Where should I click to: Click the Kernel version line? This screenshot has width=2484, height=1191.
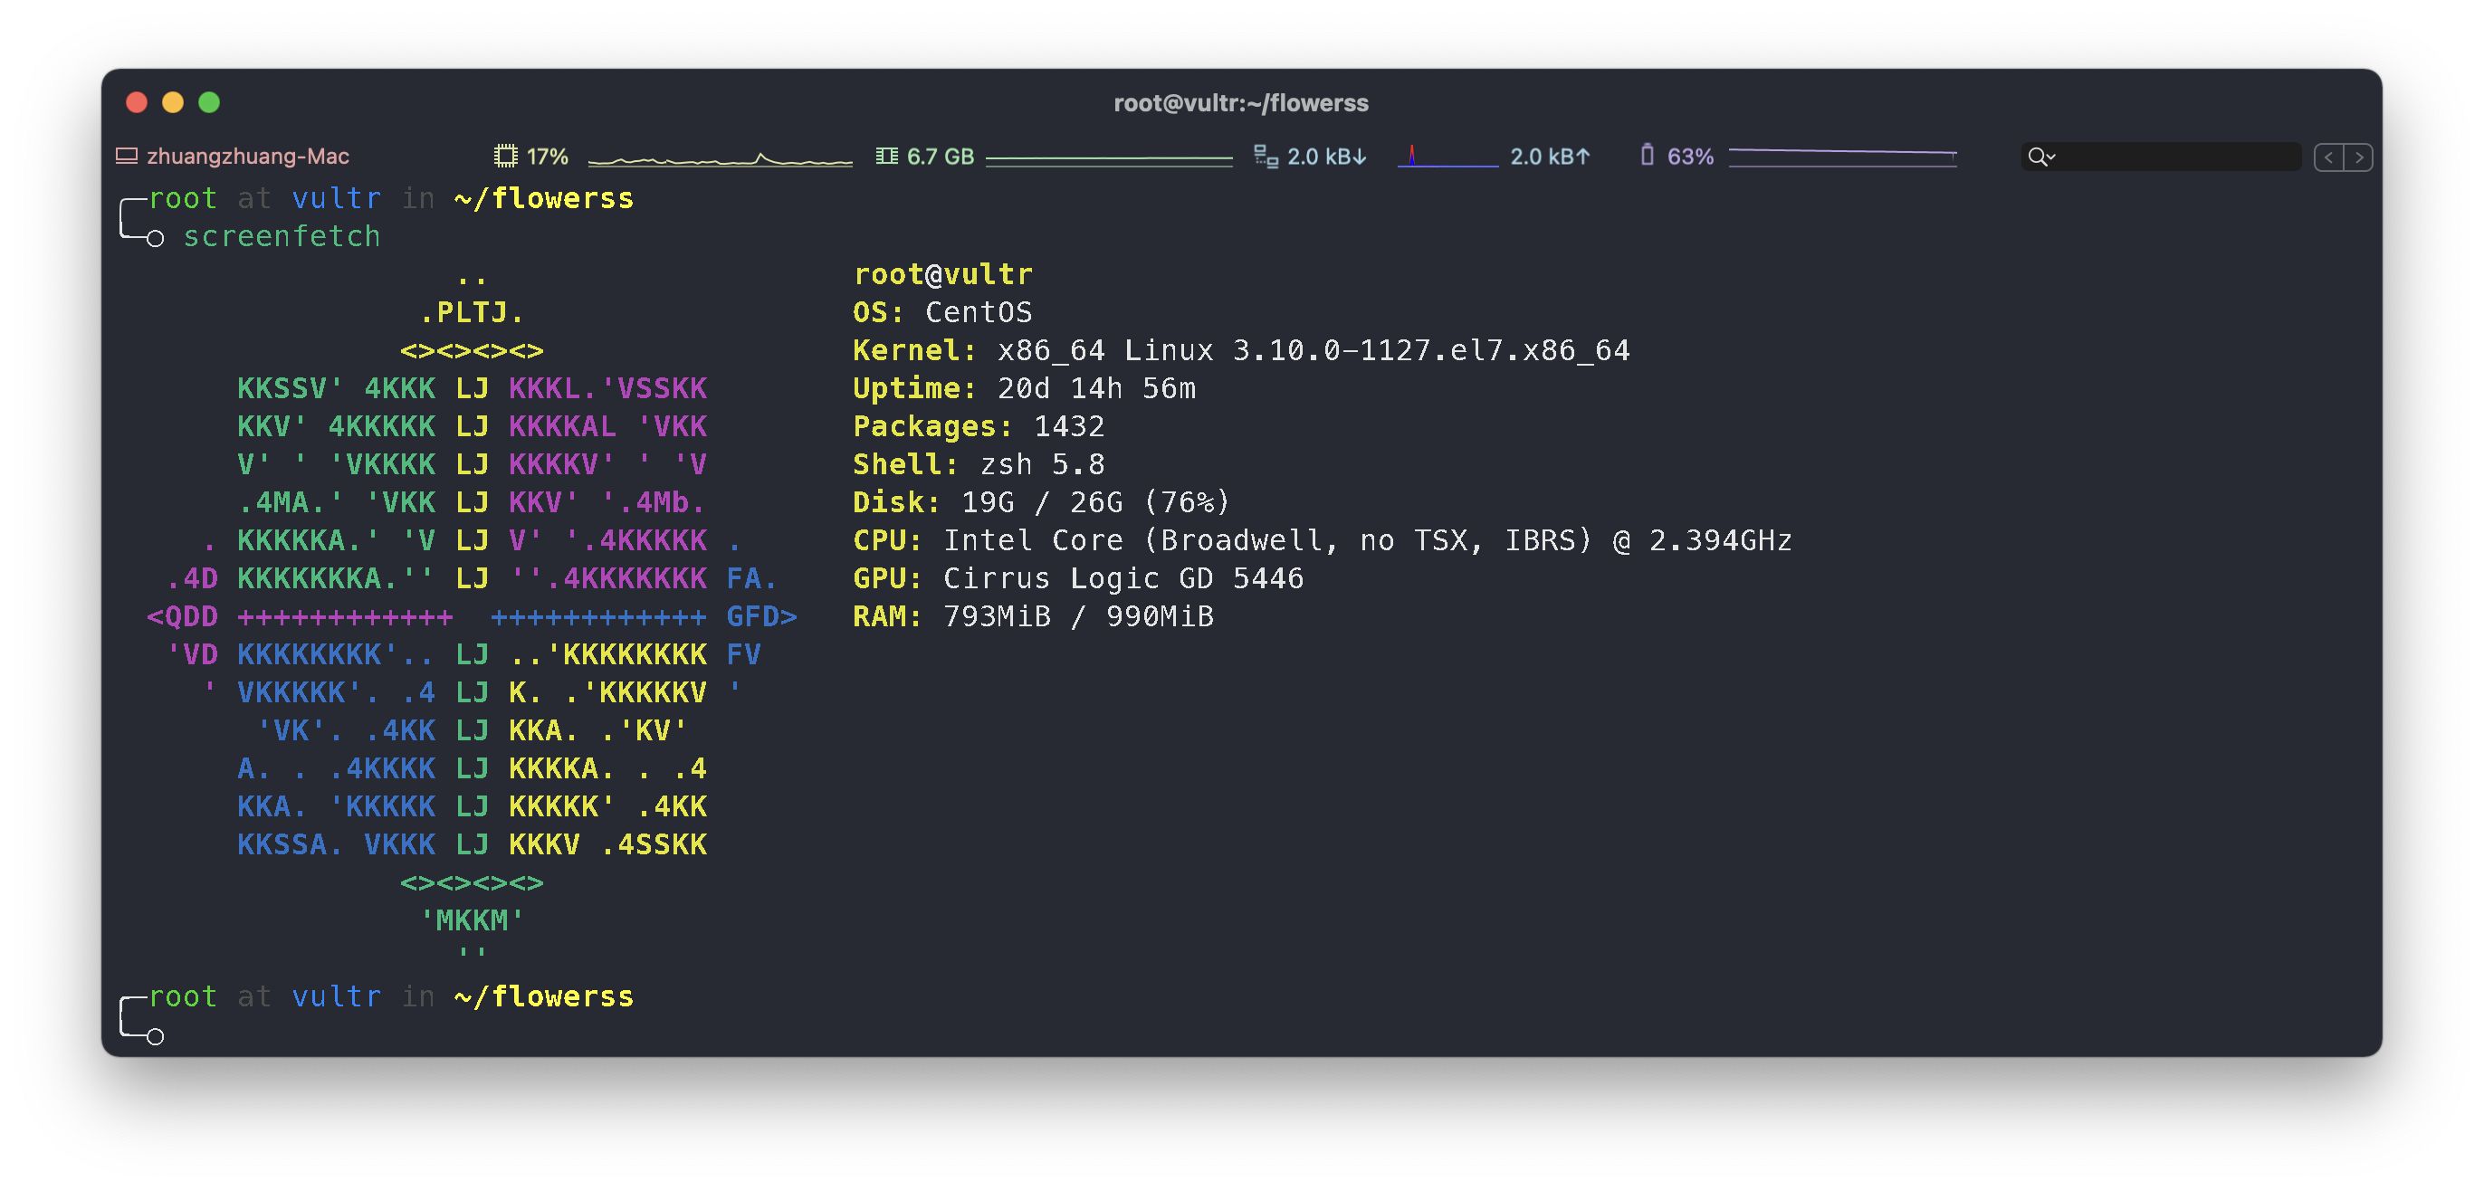coord(1241,350)
